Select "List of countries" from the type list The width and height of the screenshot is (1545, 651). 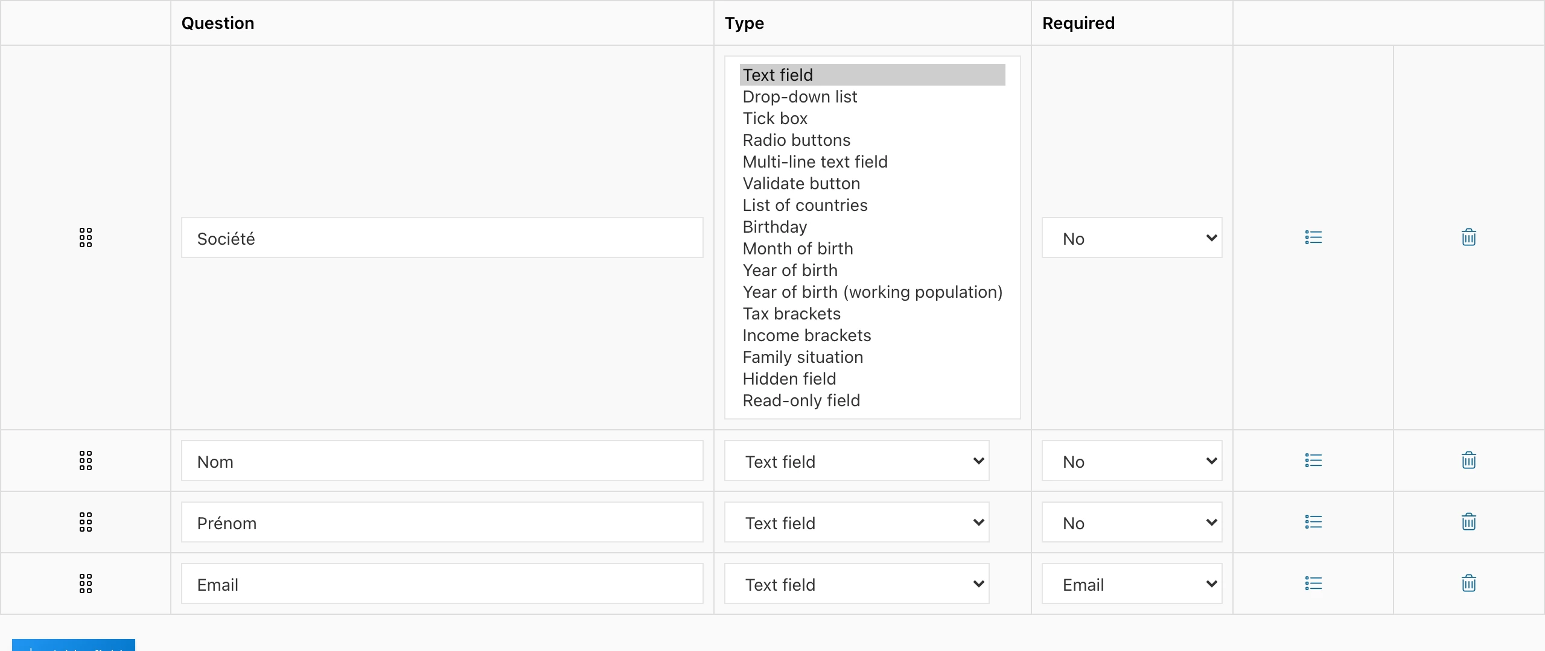805,205
